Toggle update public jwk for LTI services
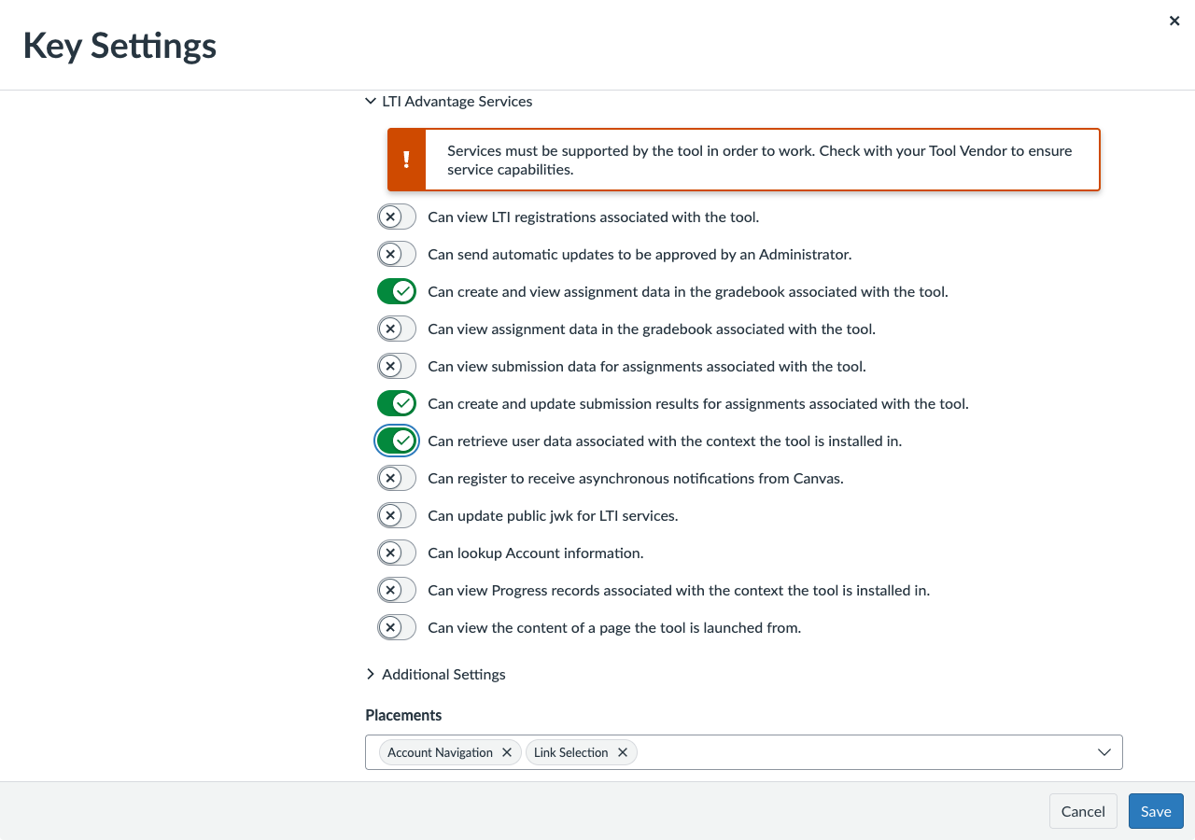The image size is (1195, 840). click(x=397, y=516)
